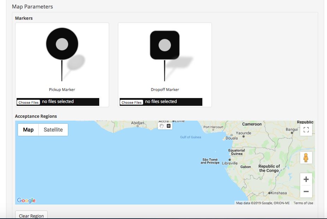Click the Dropoff Marker label
Image resolution: width=327 pixels, height=219 pixels.
165,90
